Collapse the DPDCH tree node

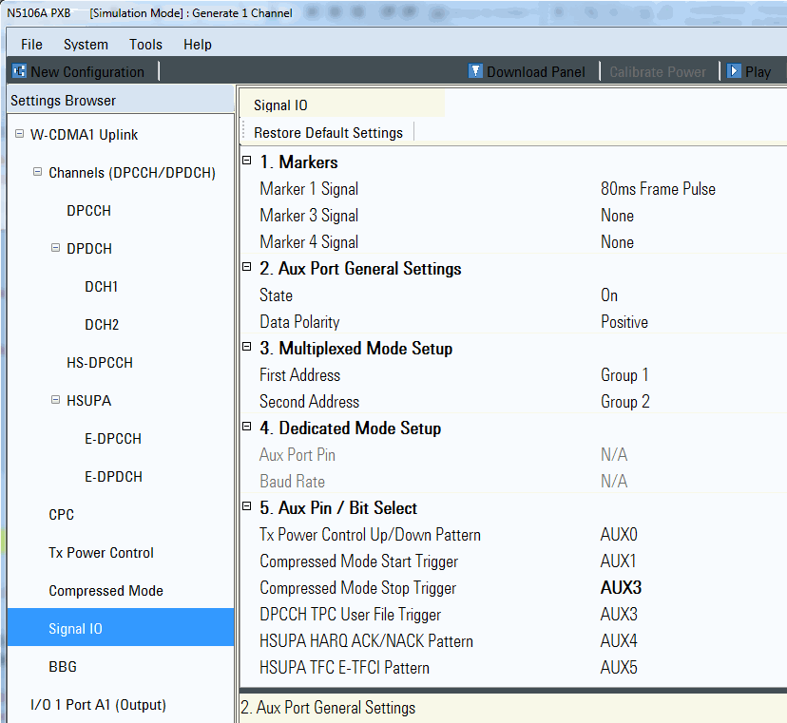pos(56,248)
